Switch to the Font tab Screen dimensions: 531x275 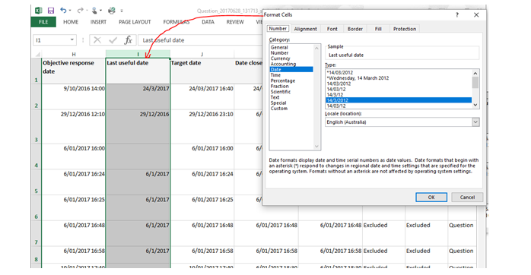click(332, 29)
